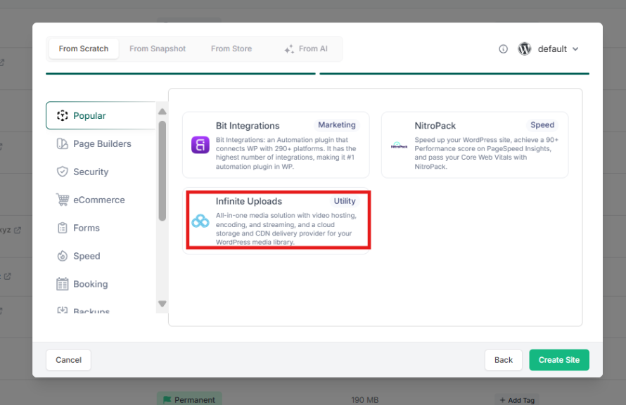This screenshot has width=626, height=405.
Task: Switch to From Scratch tab
Action: pos(84,49)
